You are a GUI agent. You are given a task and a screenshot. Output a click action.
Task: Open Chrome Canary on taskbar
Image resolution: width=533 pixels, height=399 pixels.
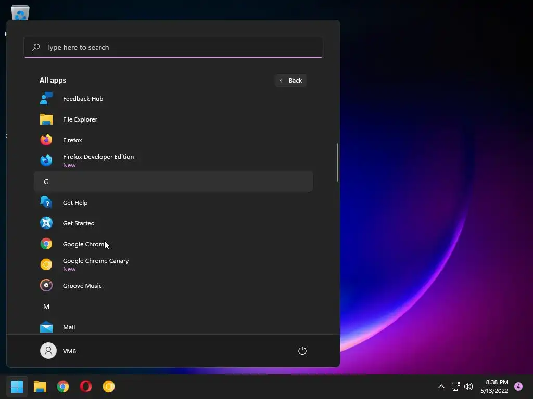[109, 386]
